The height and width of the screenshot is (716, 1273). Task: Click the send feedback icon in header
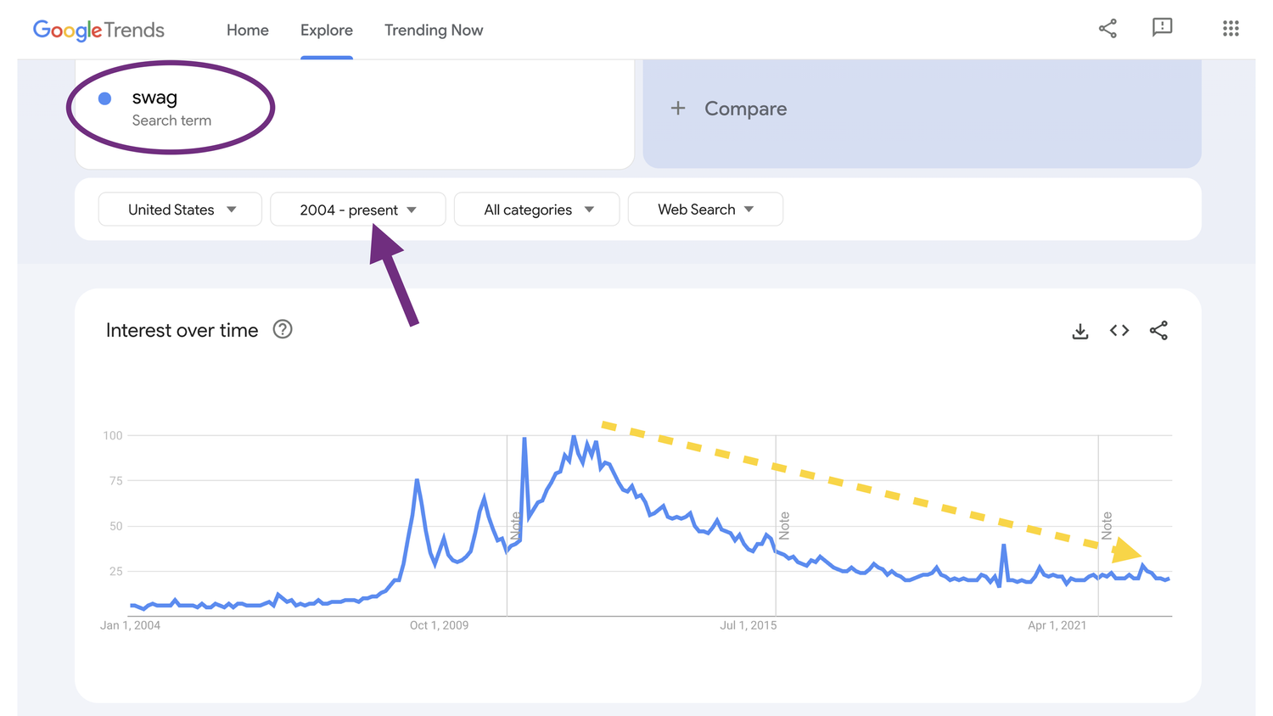click(1162, 28)
